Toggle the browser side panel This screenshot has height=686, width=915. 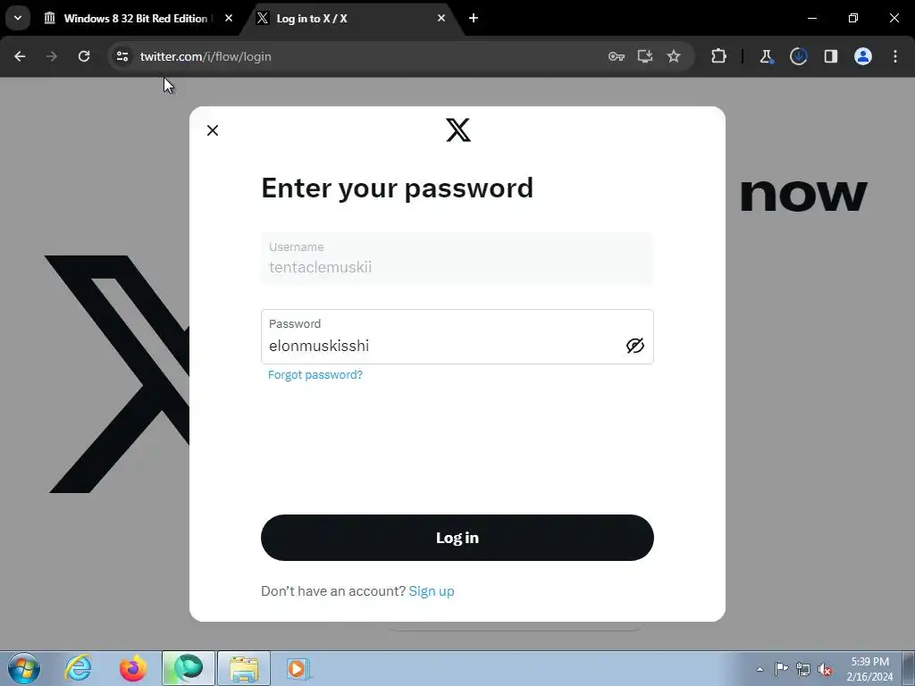click(x=830, y=56)
